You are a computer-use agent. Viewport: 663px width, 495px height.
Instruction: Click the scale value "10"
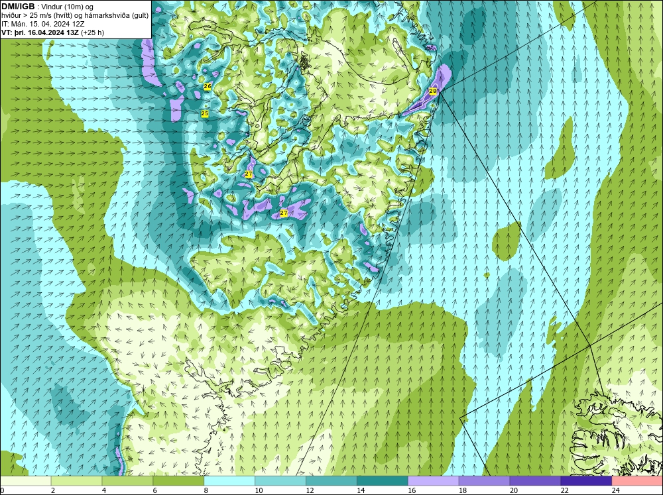[259, 490]
